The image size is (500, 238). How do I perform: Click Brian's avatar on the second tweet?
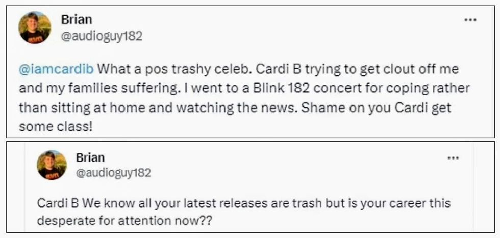(x=52, y=165)
